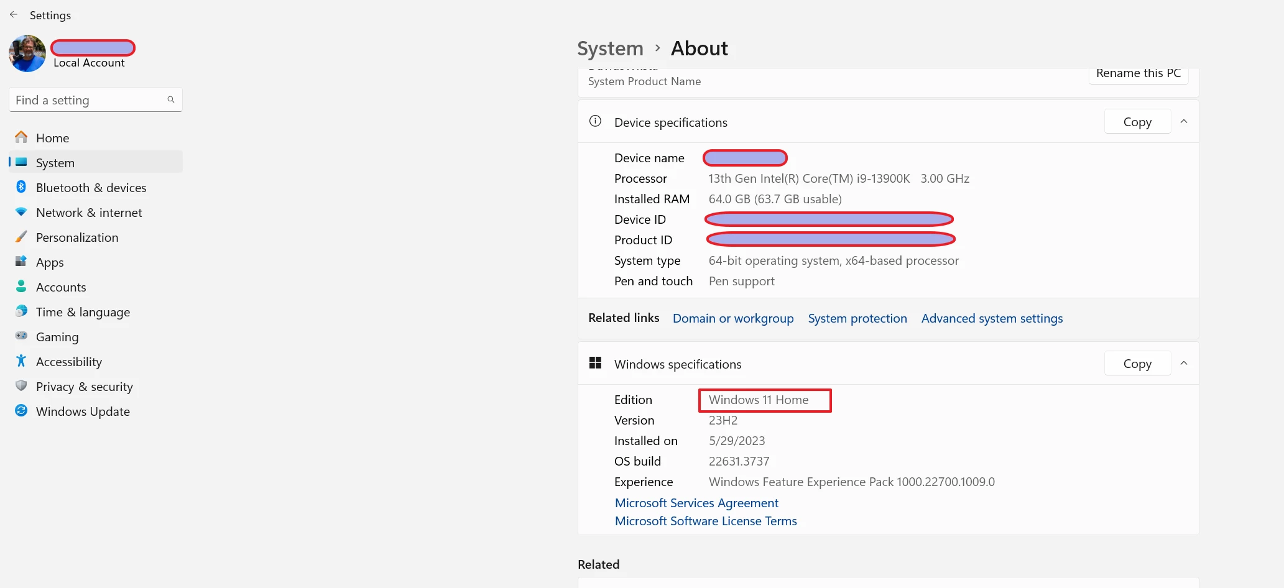Go to Time & language settings

click(96, 312)
